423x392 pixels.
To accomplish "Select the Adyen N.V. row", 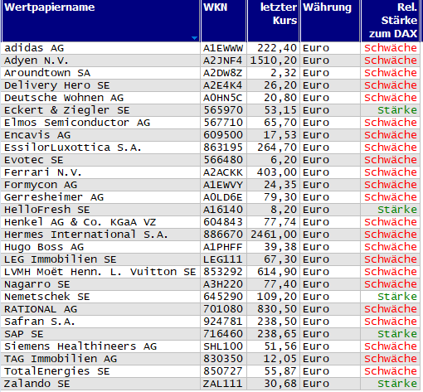I will coord(211,60).
